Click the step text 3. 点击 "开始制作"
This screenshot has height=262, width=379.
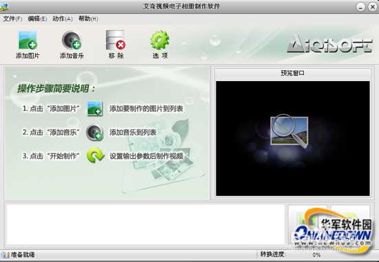click(x=51, y=156)
